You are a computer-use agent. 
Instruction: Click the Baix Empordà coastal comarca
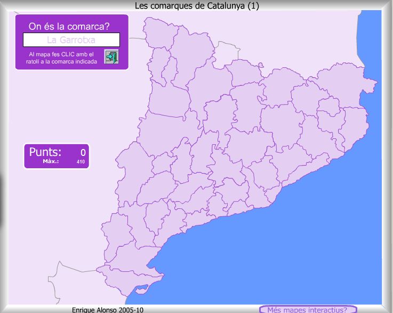[x=354, y=124]
